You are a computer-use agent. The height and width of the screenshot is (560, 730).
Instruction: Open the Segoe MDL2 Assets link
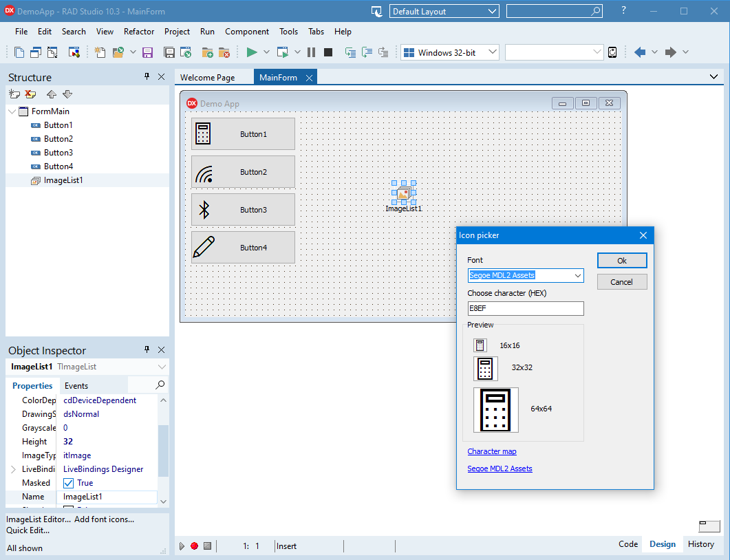tap(500, 469)
